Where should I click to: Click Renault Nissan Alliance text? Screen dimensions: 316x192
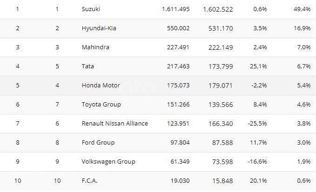[114, 123]
